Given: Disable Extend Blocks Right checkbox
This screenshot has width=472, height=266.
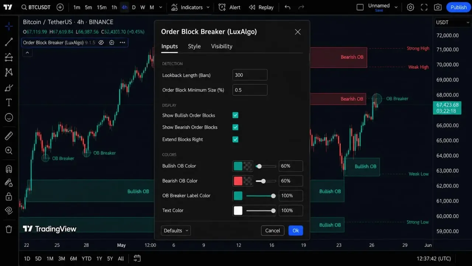Looking at the screenshot, I should point(235,139).
